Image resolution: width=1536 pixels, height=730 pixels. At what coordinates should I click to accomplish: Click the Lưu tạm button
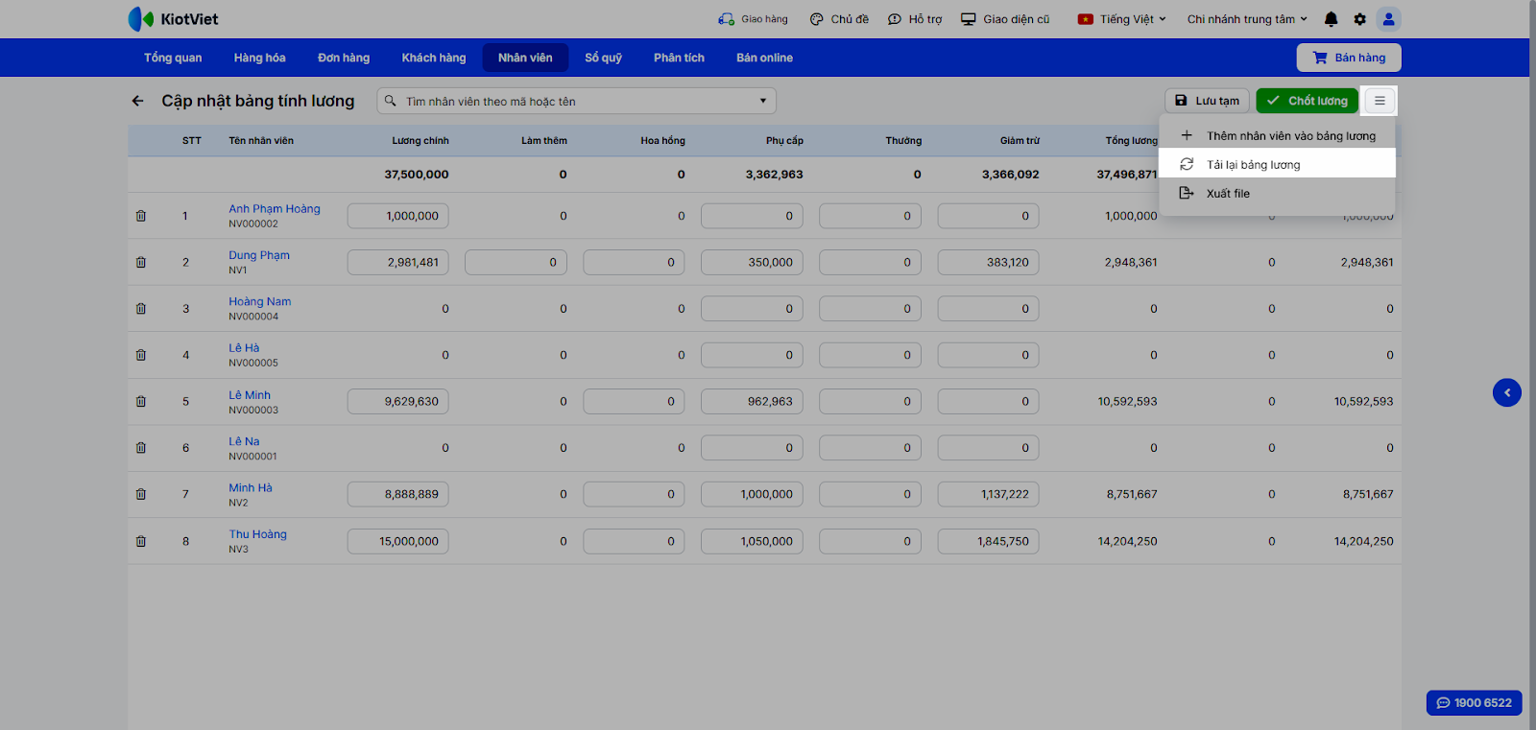coord(1208,101)
